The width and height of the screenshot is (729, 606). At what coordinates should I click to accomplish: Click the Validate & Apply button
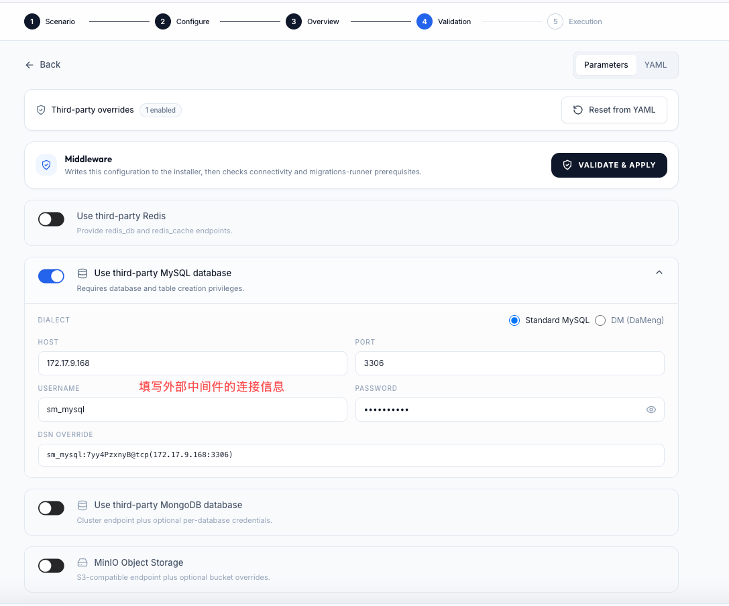[609, 165]
